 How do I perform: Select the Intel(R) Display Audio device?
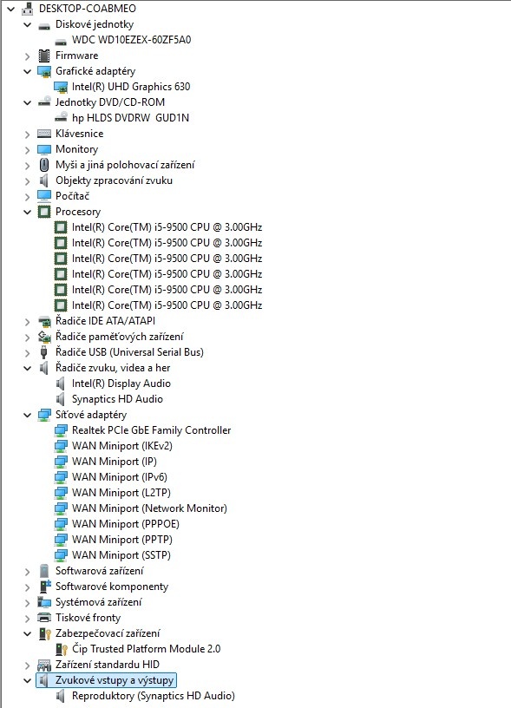121,383
